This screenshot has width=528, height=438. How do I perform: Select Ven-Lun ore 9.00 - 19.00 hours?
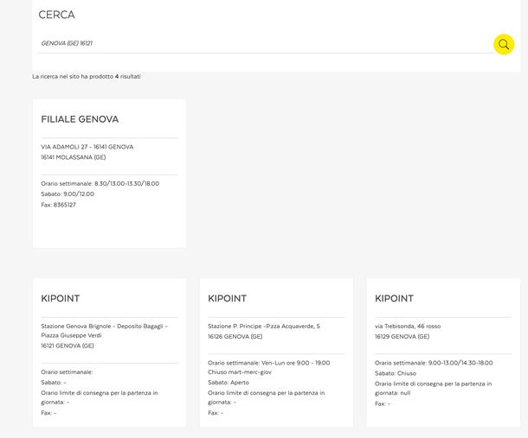click(x=296, y=363)
